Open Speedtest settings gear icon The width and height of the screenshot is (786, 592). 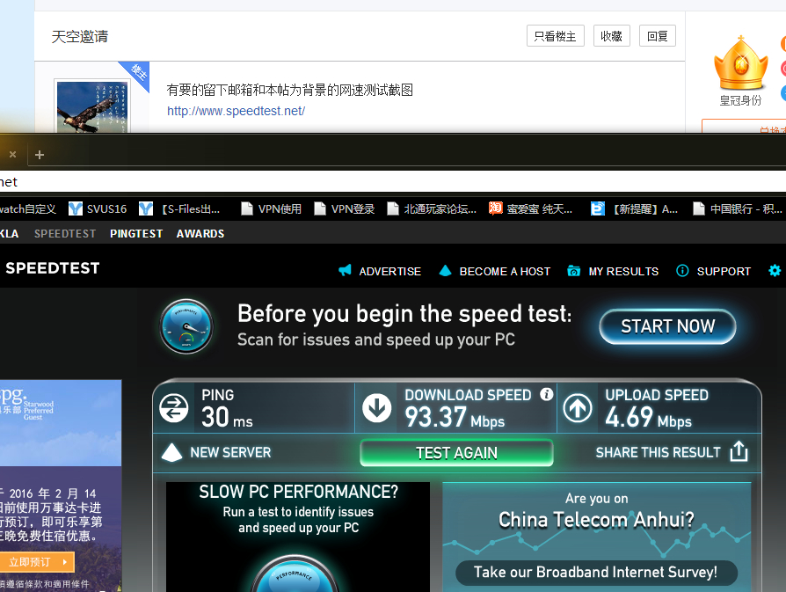pos(775,271)
